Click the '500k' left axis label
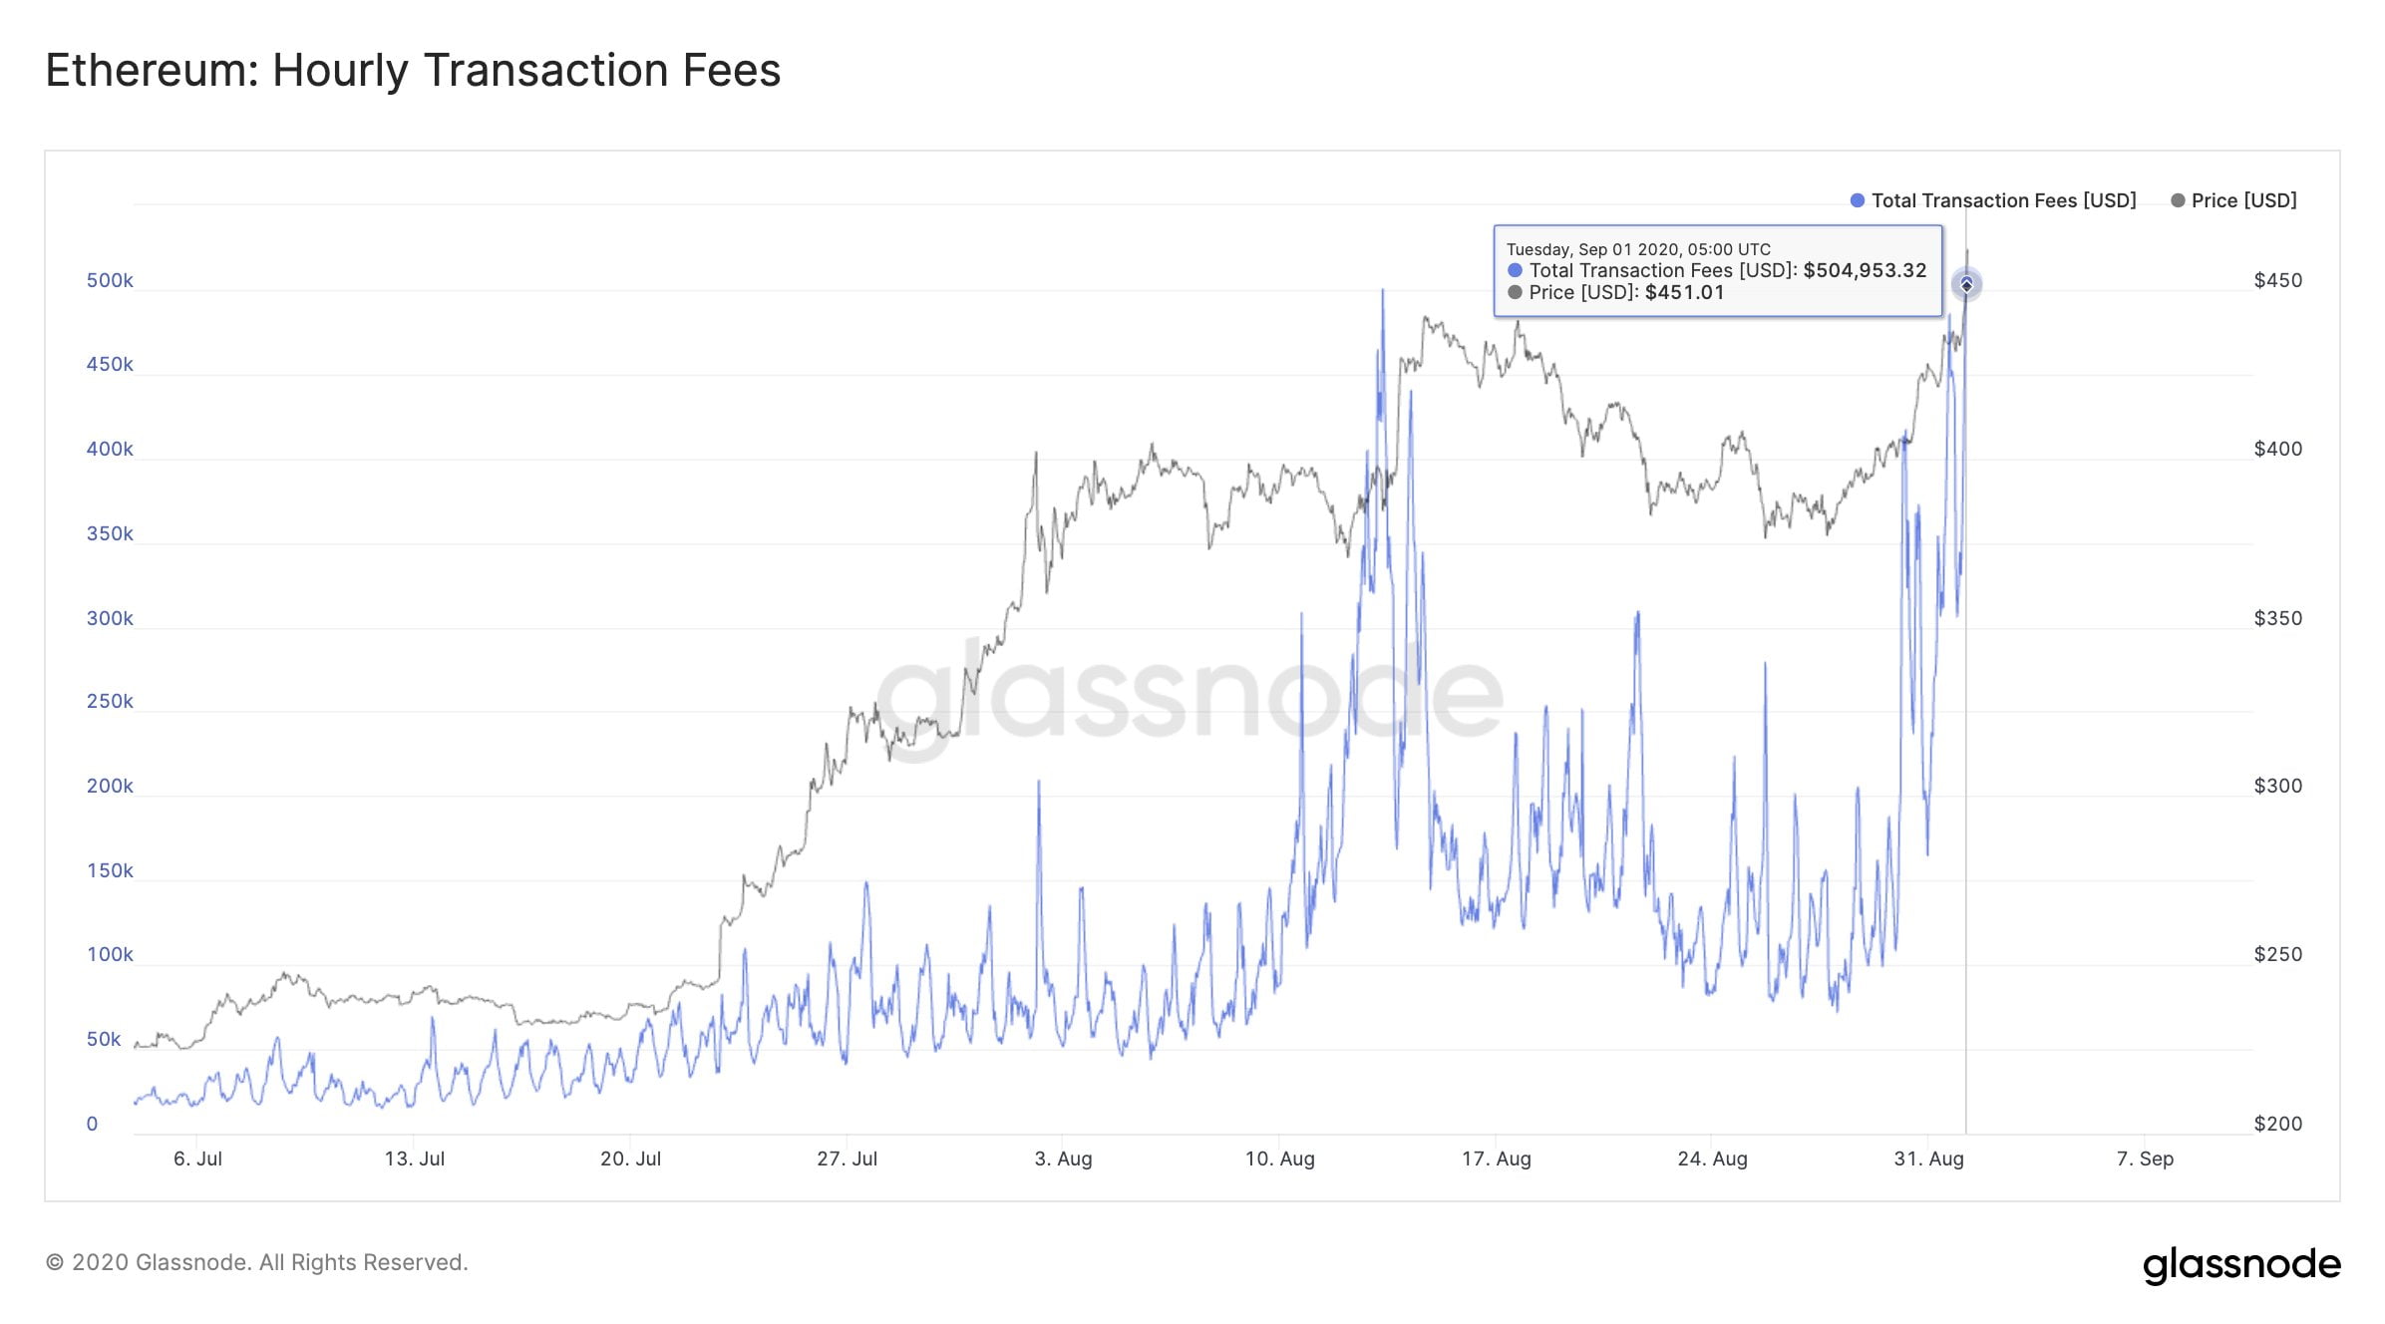Viewport: 2385px width, 1324px height. 110,280
